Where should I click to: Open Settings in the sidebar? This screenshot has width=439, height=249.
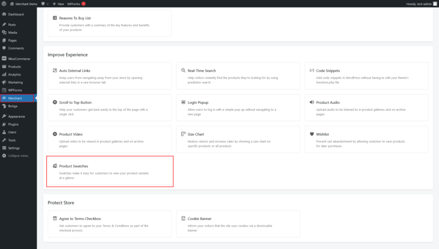pyautogui.click(x=18, y=148)
